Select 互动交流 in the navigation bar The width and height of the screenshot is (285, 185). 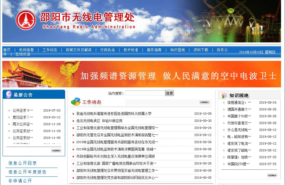tap(23, 54)
